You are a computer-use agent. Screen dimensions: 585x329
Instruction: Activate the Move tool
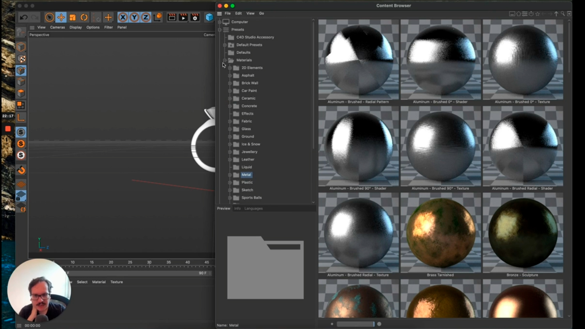[61, 17]
